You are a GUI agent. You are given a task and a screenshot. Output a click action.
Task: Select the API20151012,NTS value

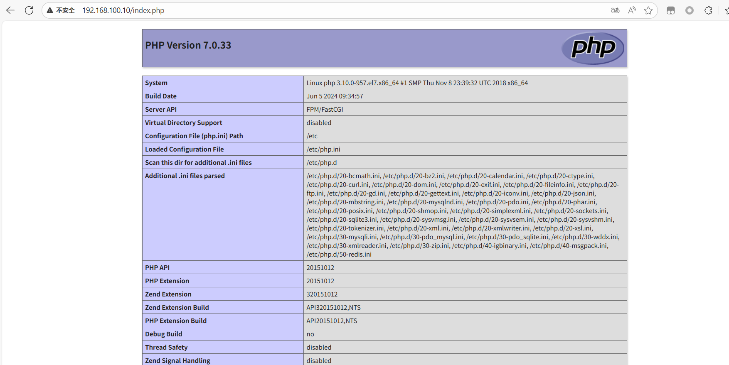(x=332, y=321)
